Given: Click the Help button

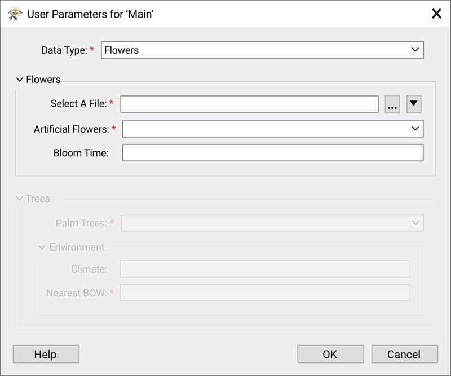Looking at the screenshot, I should click(x=46, y=354).
